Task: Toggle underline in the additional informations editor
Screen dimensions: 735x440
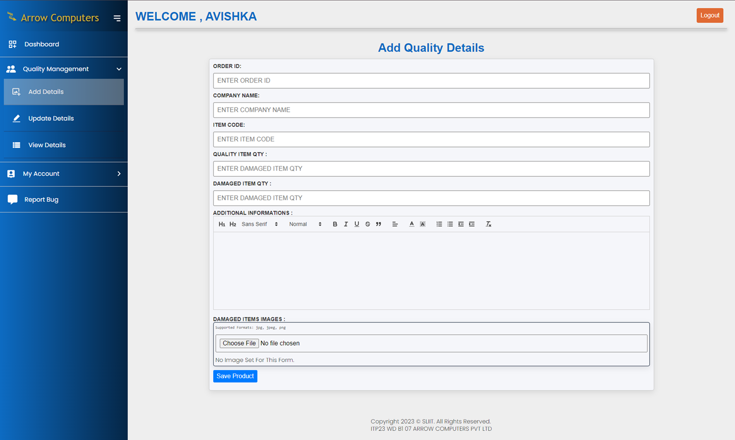Action: click(x=356, y=224)
